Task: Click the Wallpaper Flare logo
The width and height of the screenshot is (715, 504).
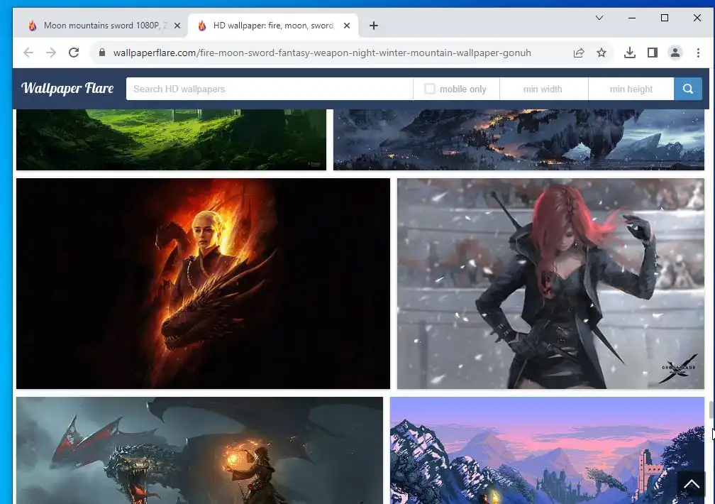Action: point(67,88)
